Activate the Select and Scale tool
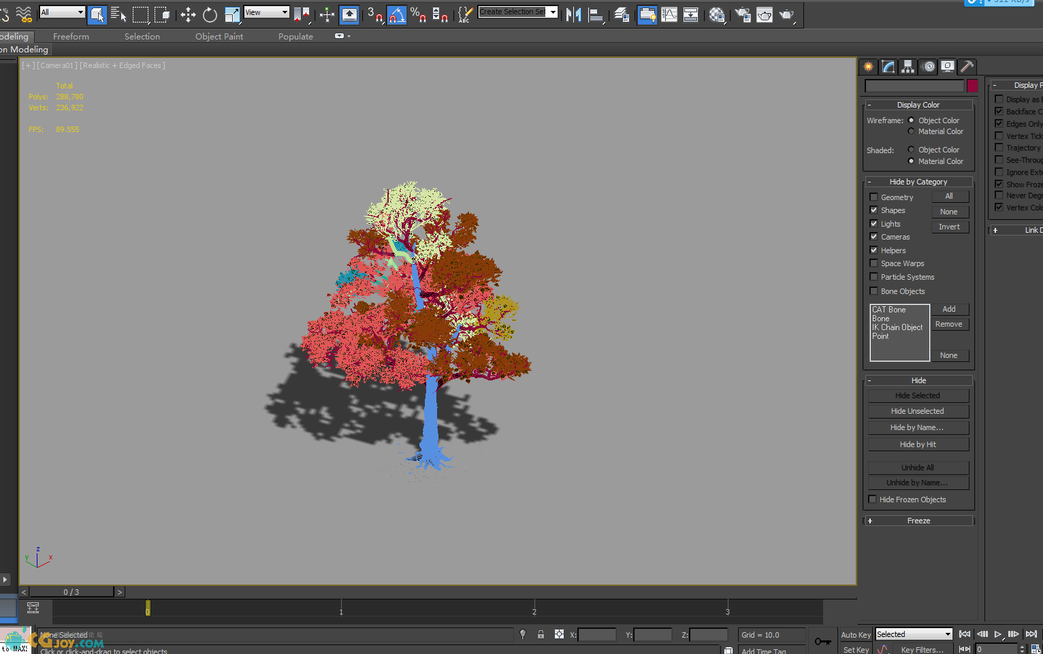This screenshot has width=1043, height=654. coord(232,14)
